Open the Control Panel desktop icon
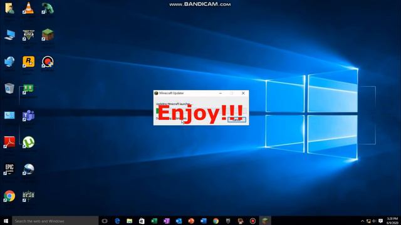 9,115
